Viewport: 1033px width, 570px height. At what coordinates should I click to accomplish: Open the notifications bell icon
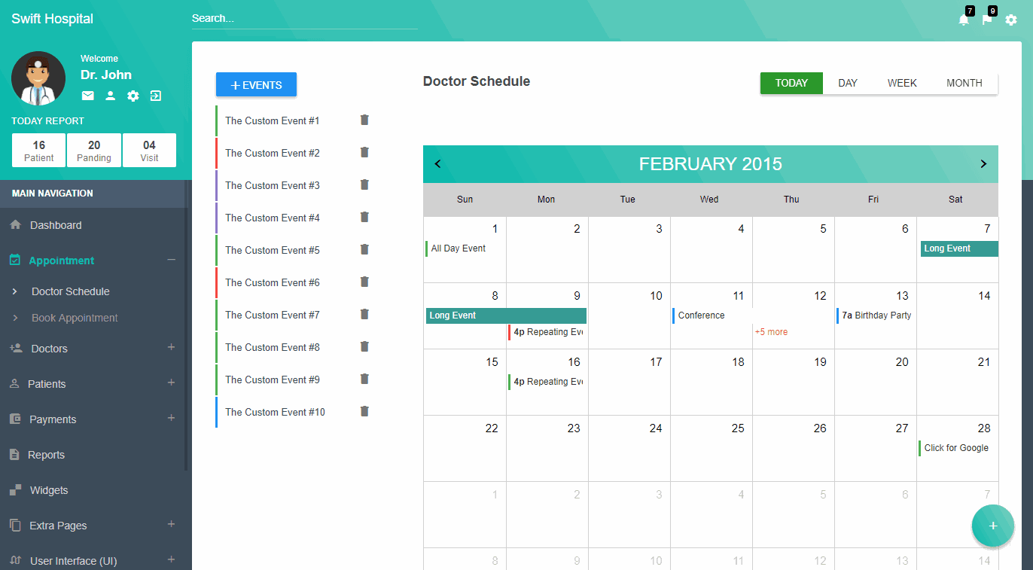tap(964, 20)
